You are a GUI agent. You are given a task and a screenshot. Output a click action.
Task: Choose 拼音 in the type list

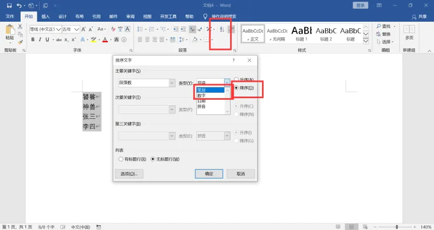pyautogui.click(x=210, y=106)
